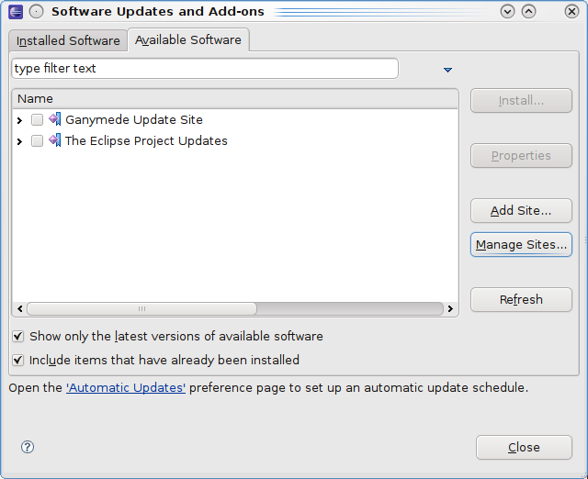Expand The Eclipse Project Updates node
588x479 pixels.
click(x=19, y=141)
